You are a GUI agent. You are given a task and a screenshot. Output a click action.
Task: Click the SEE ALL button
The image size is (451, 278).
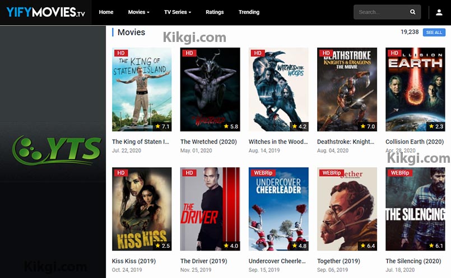click(434, 32)
